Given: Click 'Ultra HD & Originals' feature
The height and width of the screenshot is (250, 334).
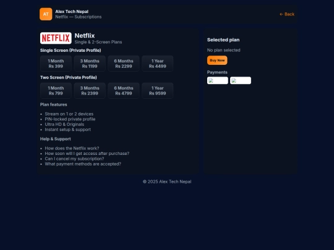Looking at the screenshot, I should (x=64, y=124).
